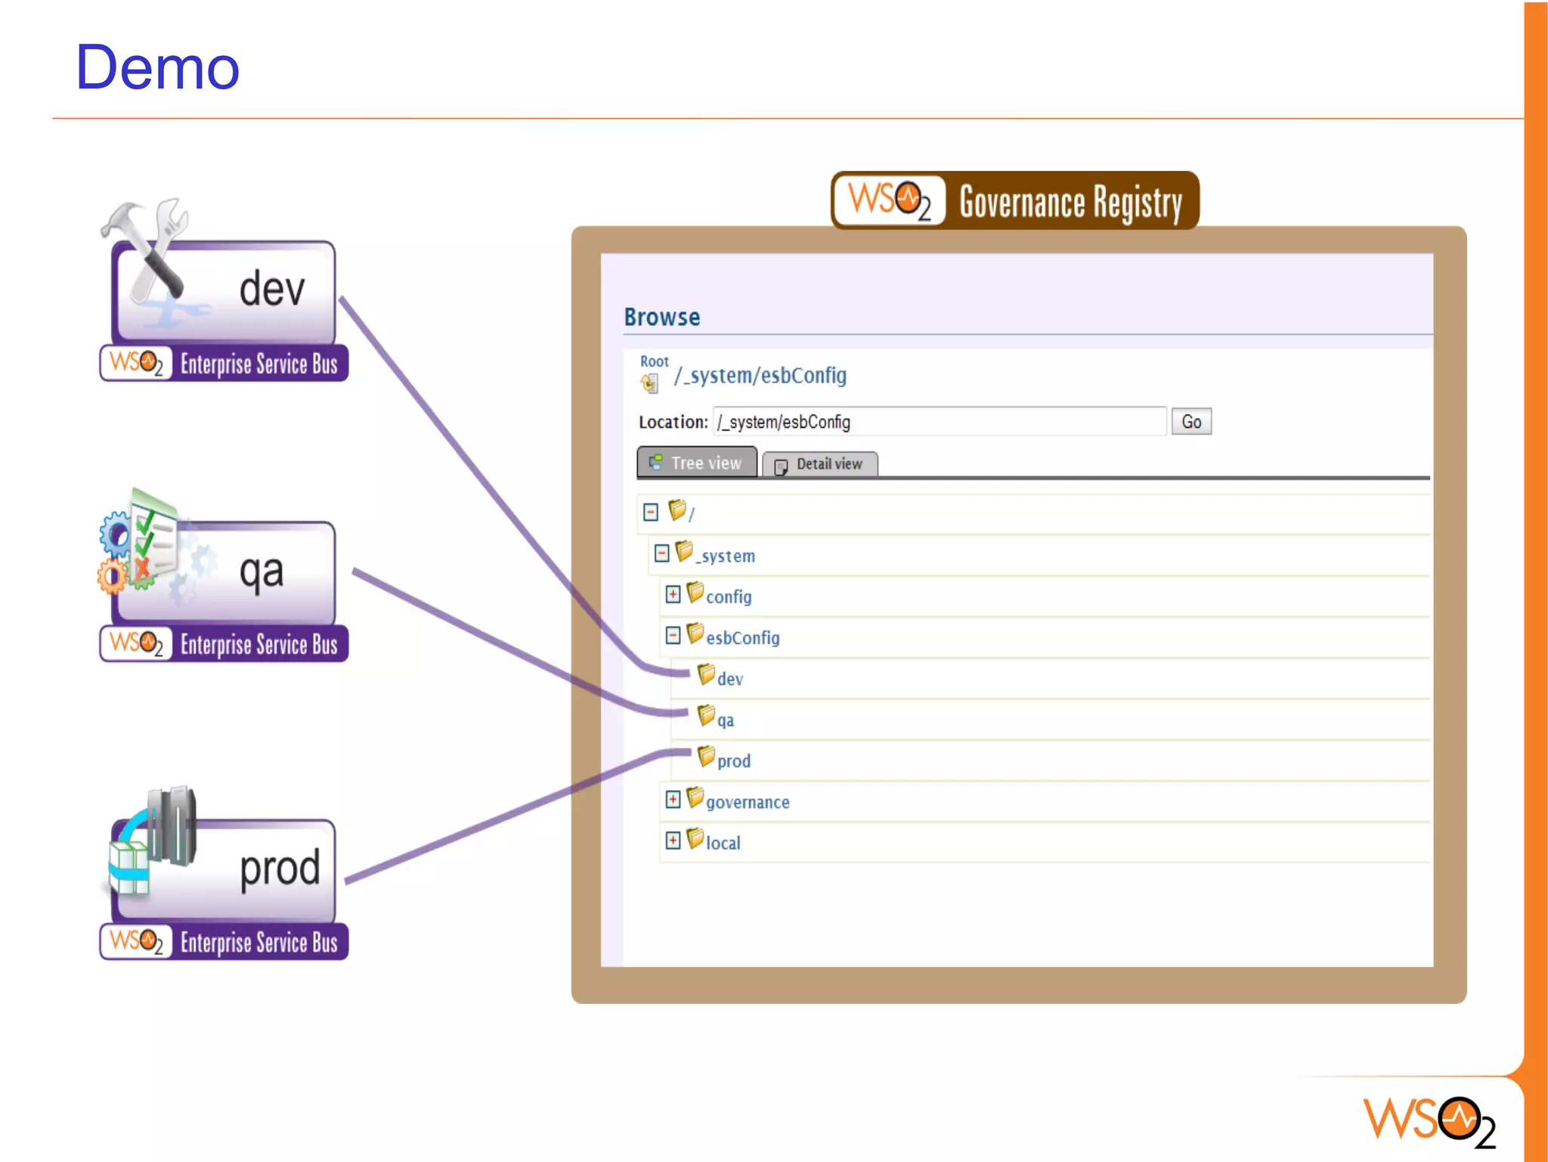The image size is (1548, 1162).
Task: Collapse the root slash folder node
Action: tap(651, 513)
